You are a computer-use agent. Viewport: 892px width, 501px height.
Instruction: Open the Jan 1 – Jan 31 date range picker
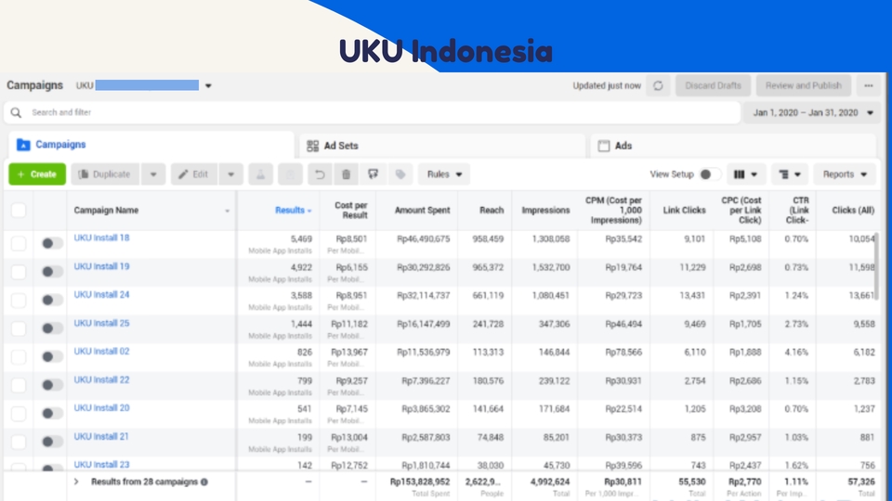tap(812, 112)
